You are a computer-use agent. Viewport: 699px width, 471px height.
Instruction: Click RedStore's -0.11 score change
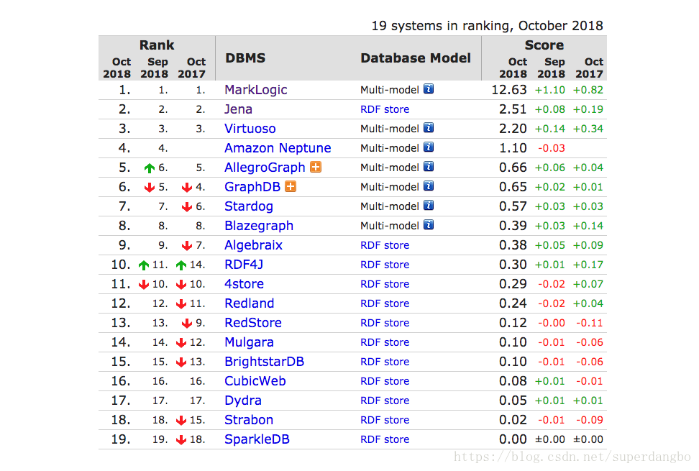click(x=590, y=323)
